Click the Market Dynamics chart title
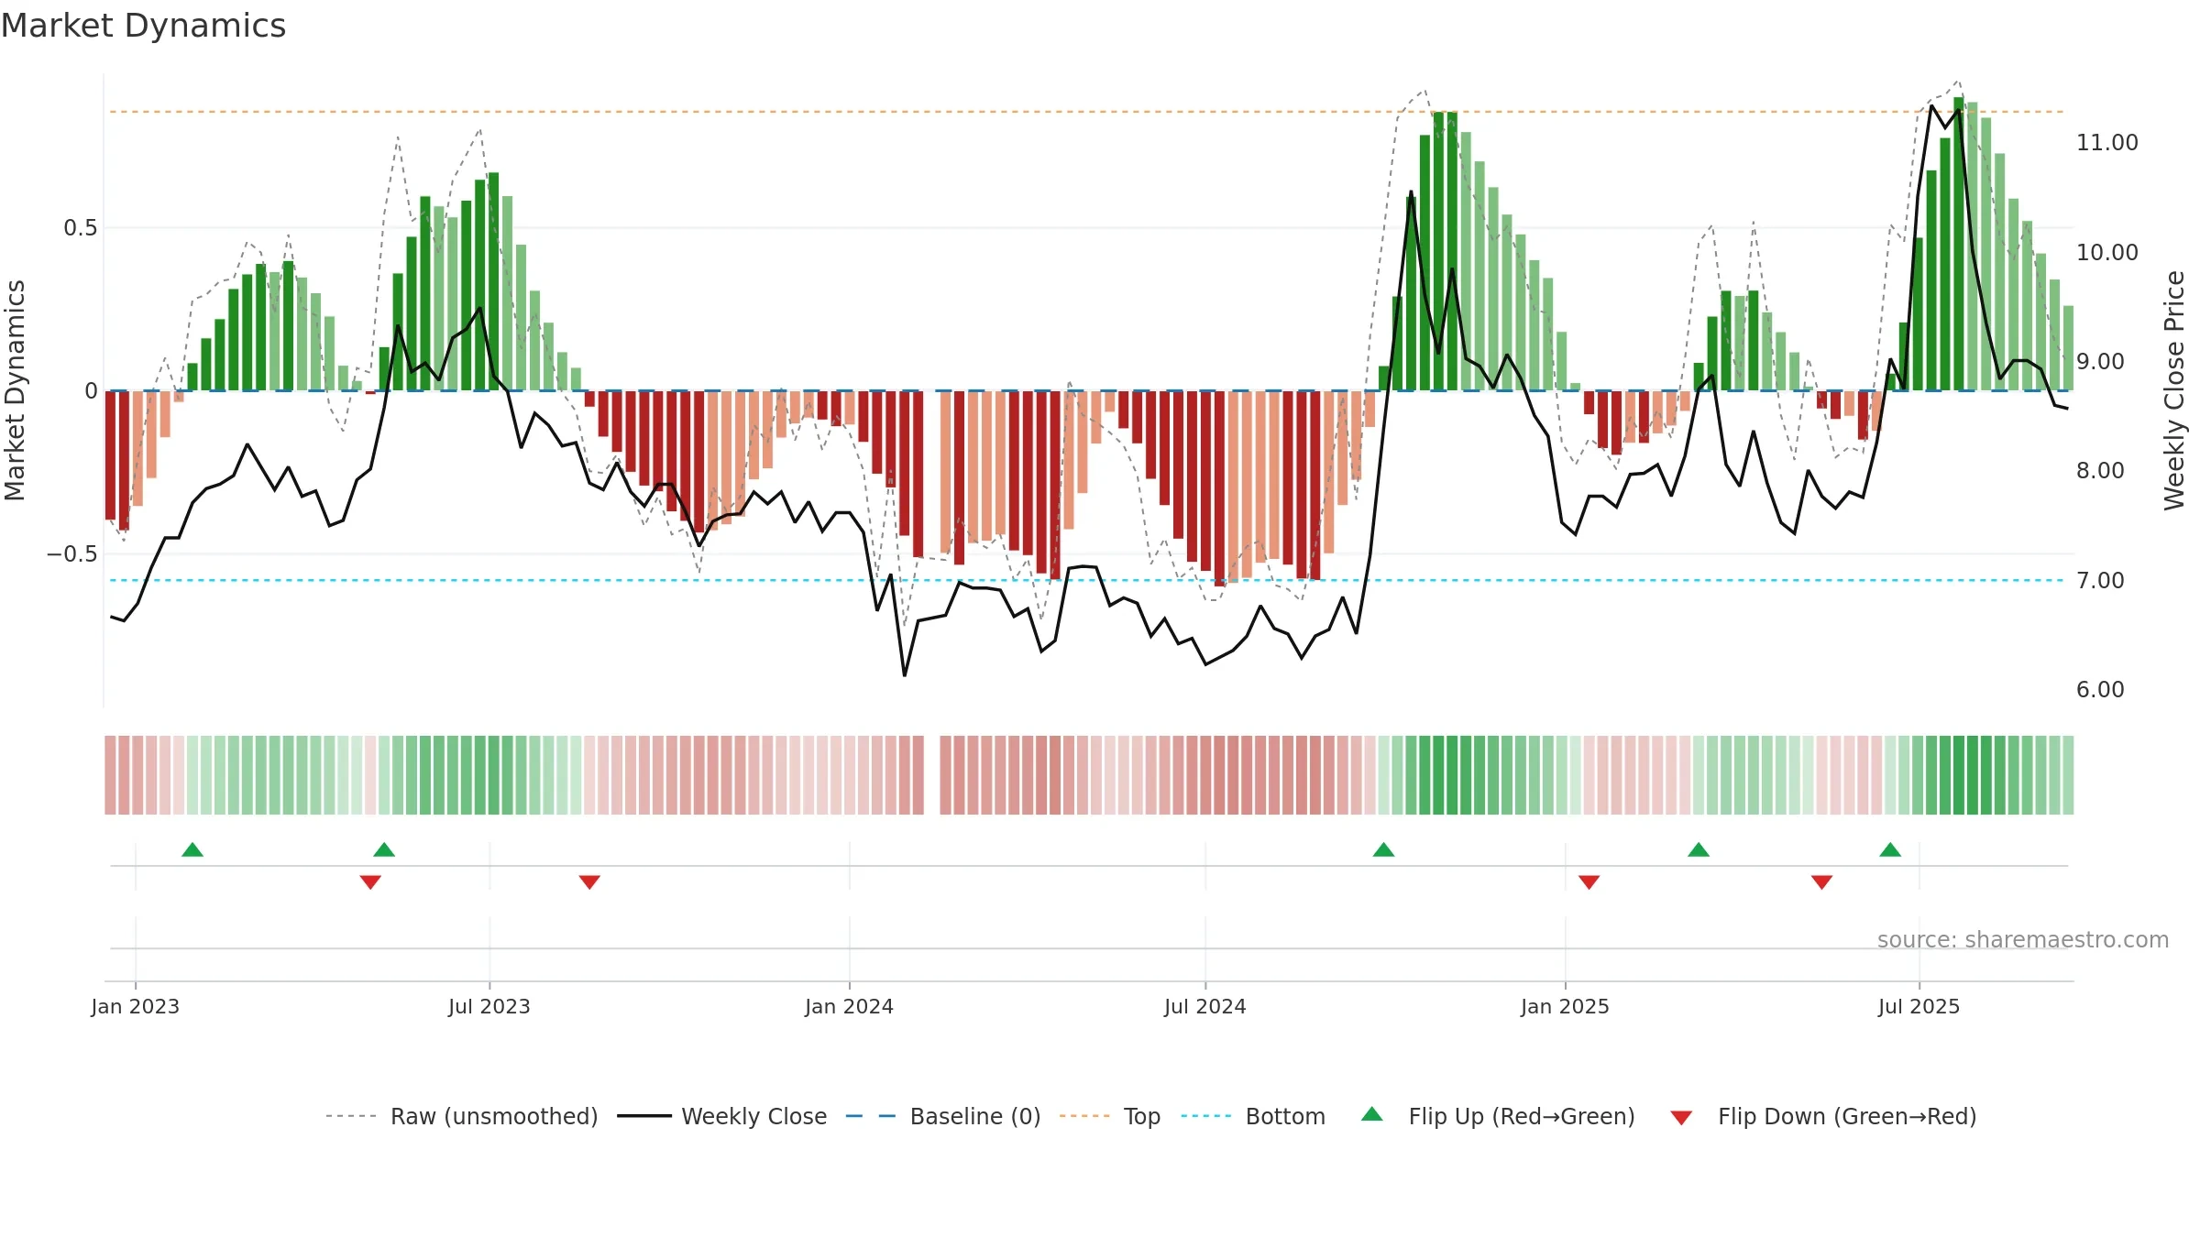Viewport: 2200px width, 1237px height. click(143, 26)
